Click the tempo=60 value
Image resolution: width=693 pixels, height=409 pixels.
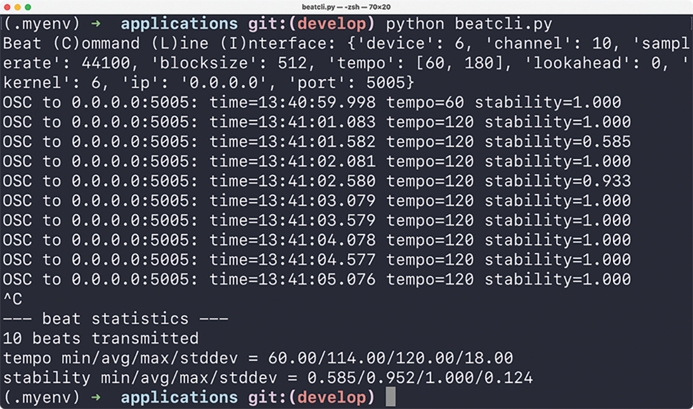pos(425,102)
